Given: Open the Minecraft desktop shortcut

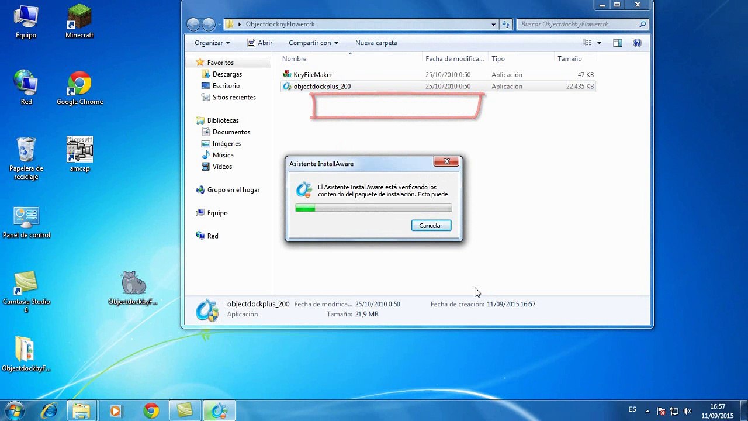Looking at the screenshot, I should (x=79, y=22).
